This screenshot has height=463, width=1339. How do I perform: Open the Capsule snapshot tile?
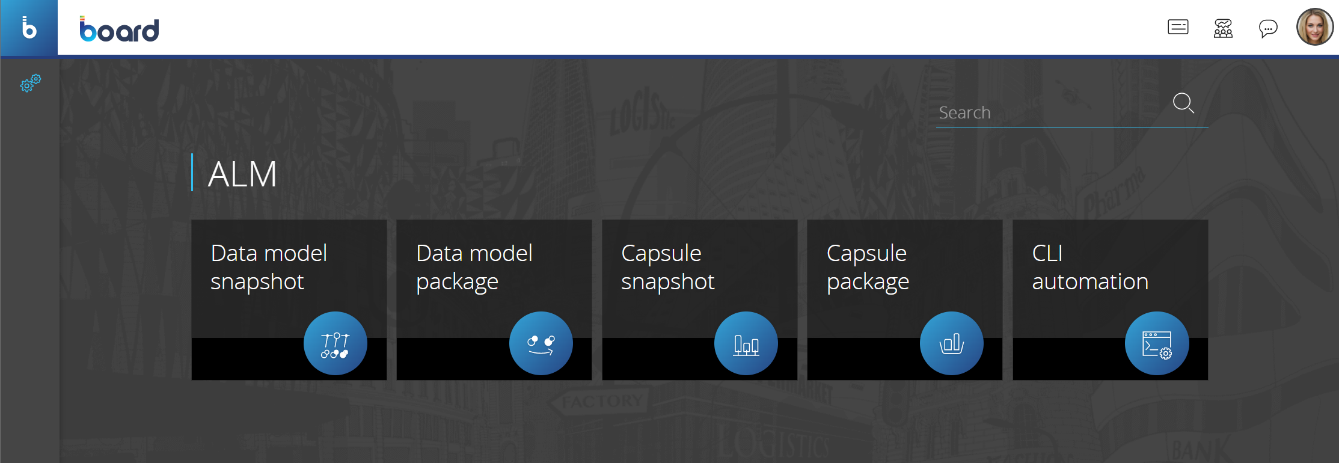pyautogui.click(x=700, y=299)
